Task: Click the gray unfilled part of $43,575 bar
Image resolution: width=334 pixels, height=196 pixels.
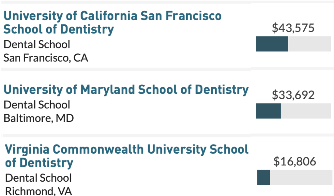Action: click(310, 44)
